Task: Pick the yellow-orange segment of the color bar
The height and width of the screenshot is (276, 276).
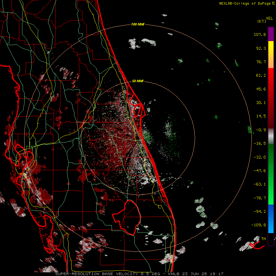Action: click(x=271, y=55)
